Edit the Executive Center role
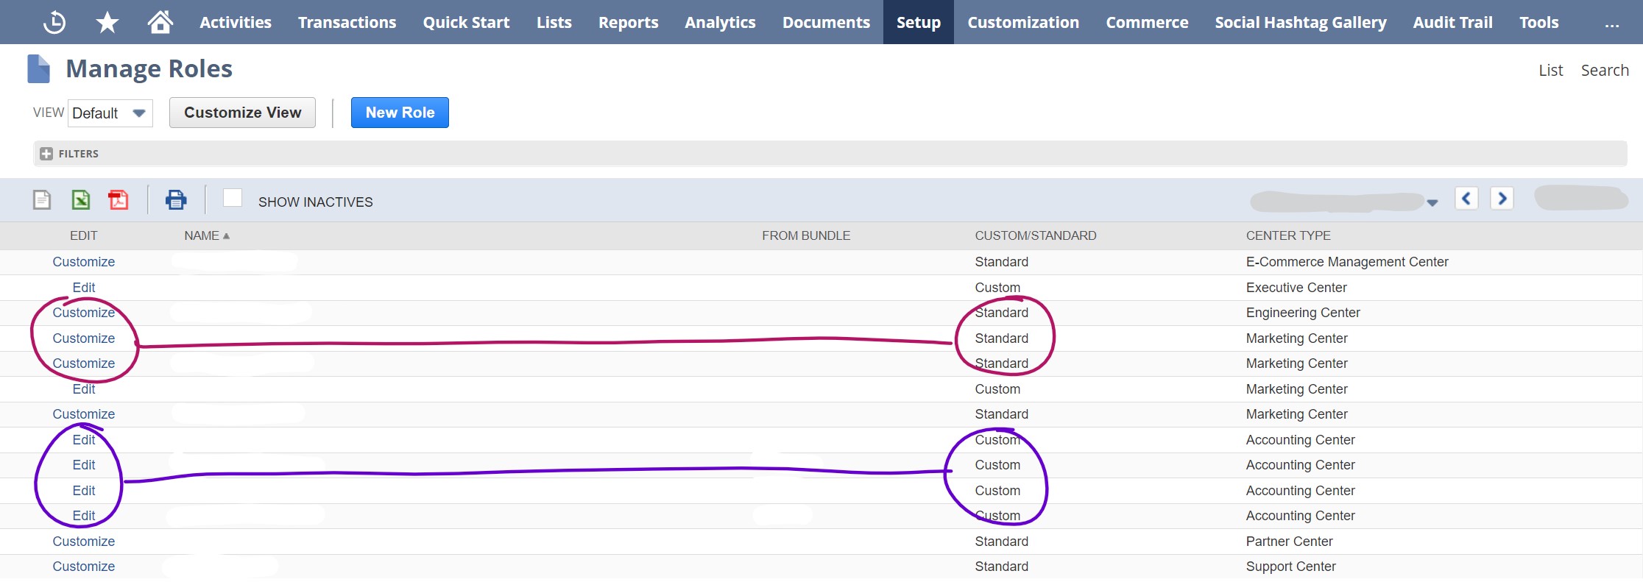The image size is (1643, 582). click(x=84, y=288)
